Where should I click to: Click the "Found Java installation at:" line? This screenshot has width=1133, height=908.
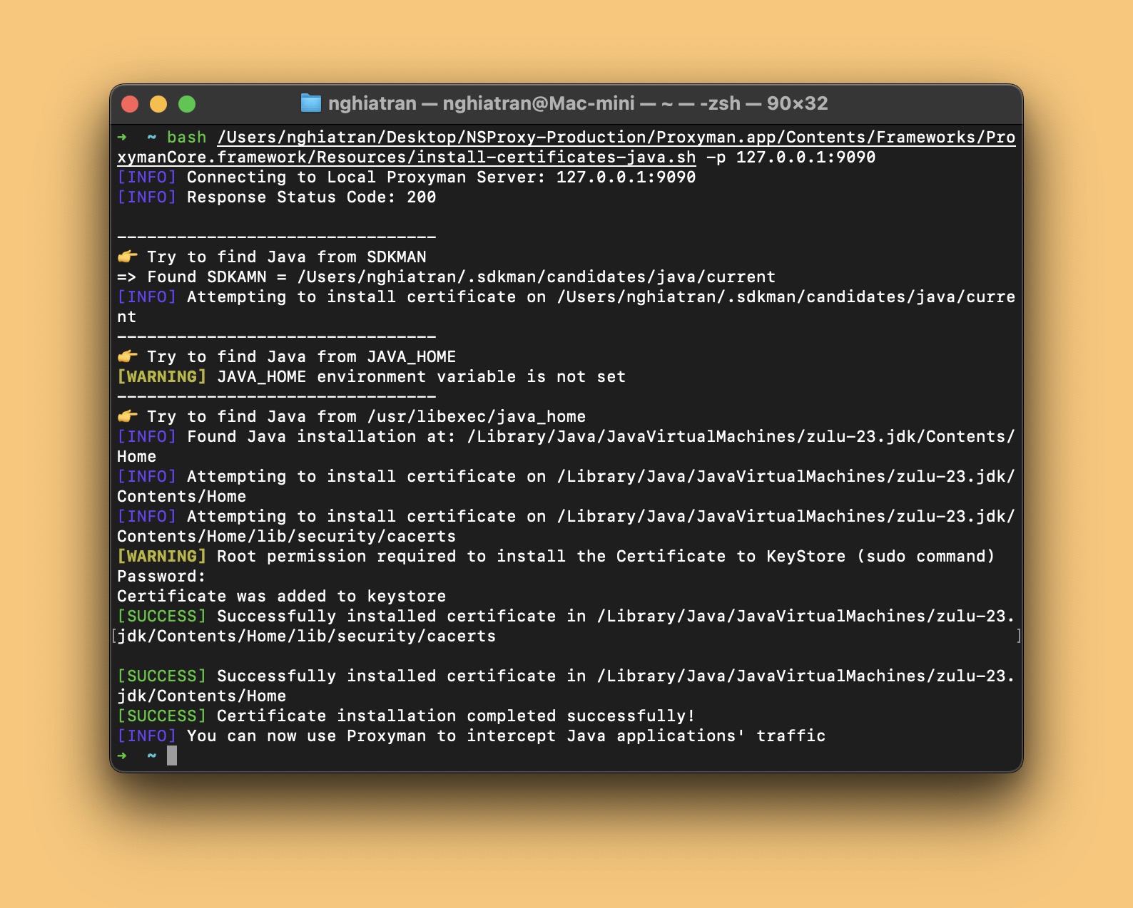tap(566, 446)
